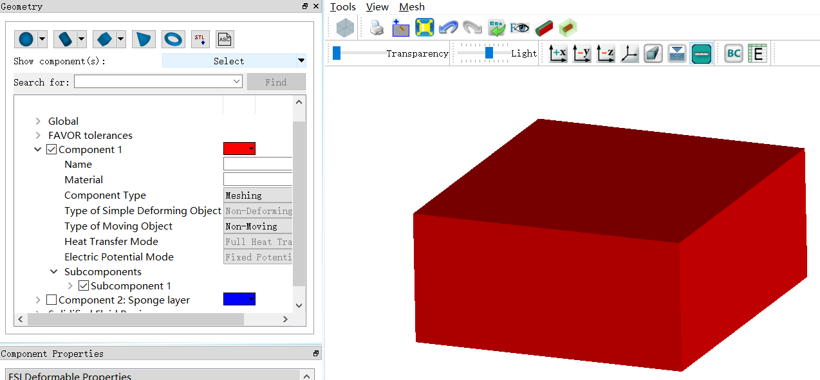Select the box primitive tool
Viewport: 820px width, 380px height.
point(105,39)
